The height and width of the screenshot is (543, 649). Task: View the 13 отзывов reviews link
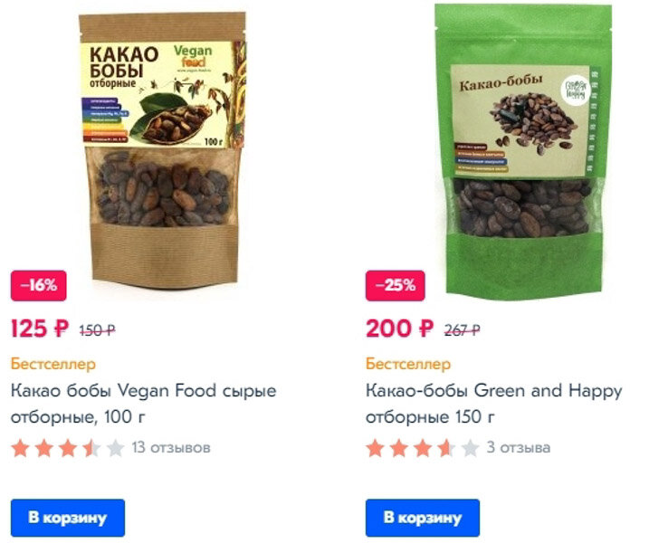[171, 448]
